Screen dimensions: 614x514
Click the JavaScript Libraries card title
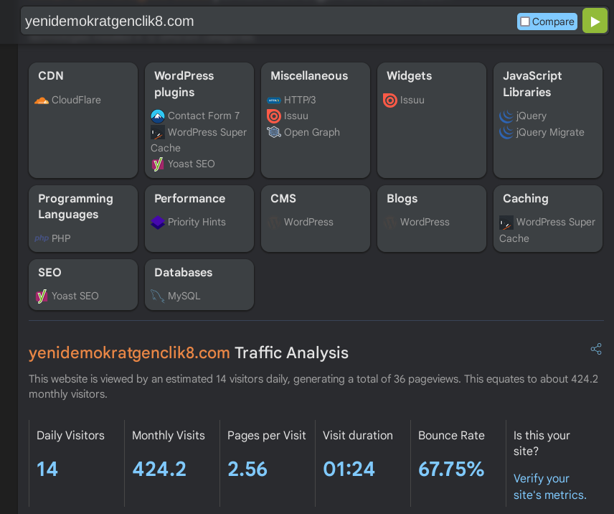[x=532, y=84]
